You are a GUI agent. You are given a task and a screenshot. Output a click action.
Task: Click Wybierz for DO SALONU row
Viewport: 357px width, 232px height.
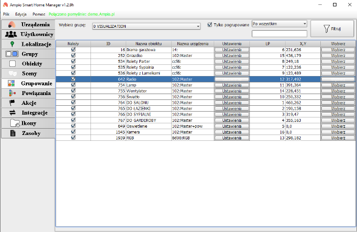pos(338,103)
